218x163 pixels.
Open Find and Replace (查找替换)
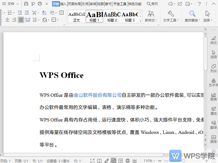pyautogui.click(x=192, y=16)
